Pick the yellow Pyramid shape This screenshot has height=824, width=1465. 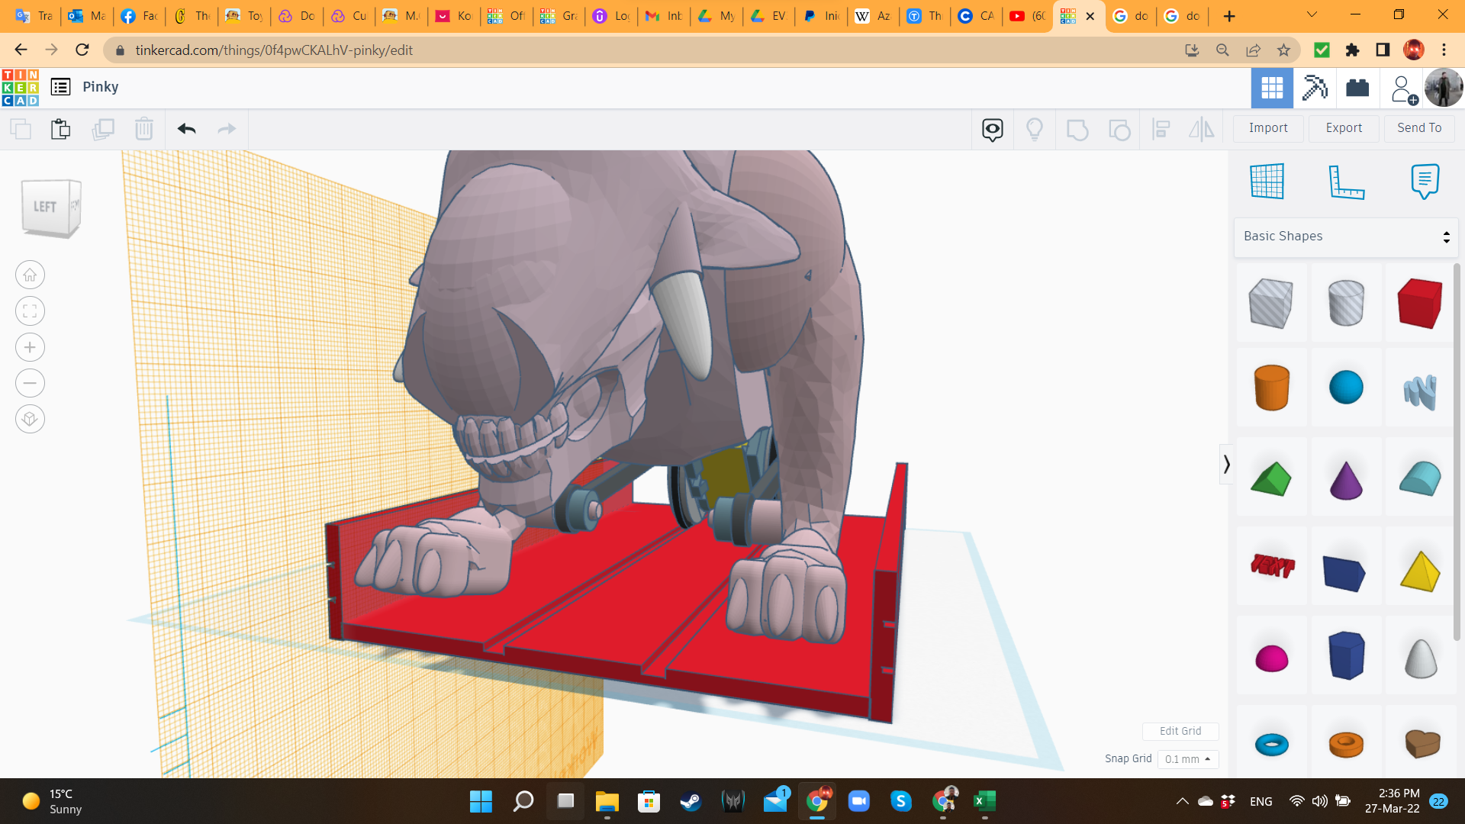[1420, 571]
